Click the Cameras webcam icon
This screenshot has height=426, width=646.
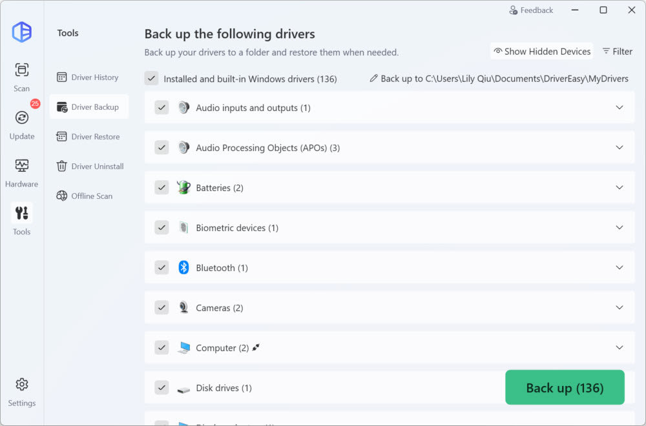[183, 308]
